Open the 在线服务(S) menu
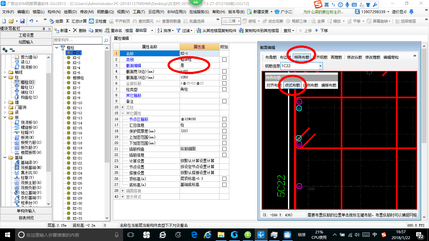The image size is (429, 241). tap(199, 12)
